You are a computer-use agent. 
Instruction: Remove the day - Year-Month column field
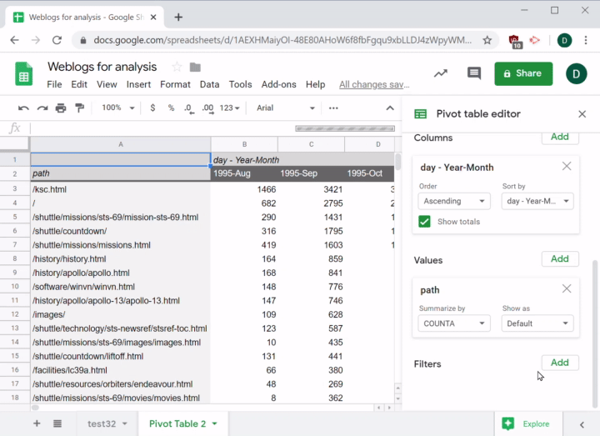pos(567,167)
